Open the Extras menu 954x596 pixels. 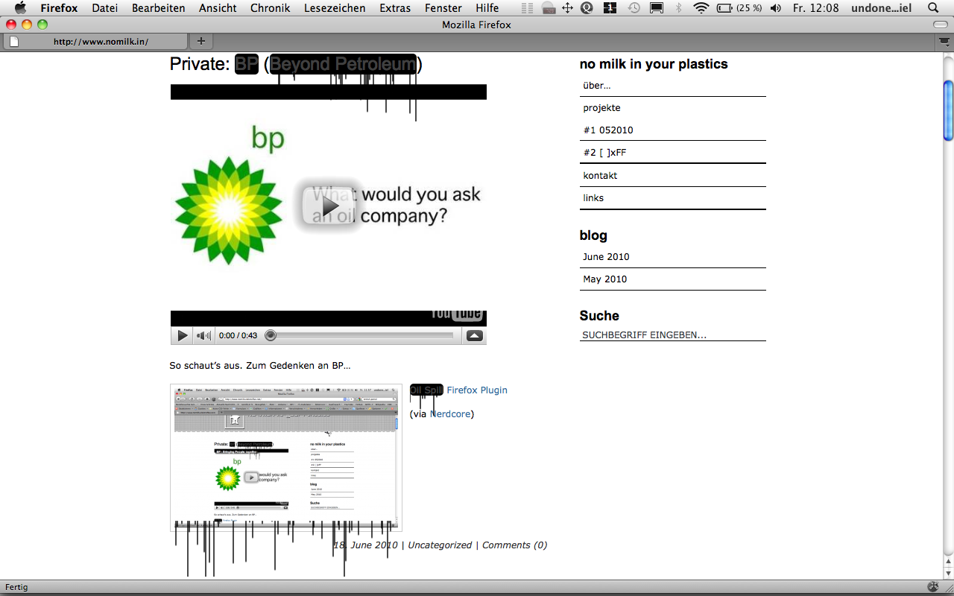click(x=395, y=8)
